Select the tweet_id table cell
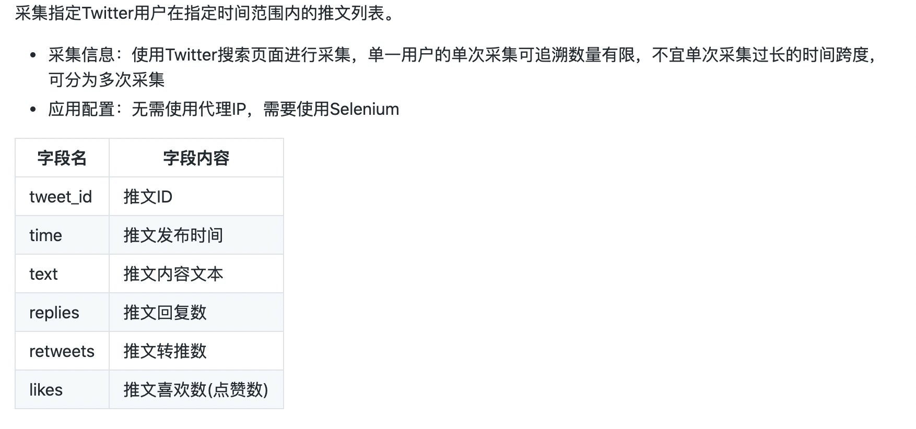This screenshot has height=429, width=916. click(x=61, y=197)
